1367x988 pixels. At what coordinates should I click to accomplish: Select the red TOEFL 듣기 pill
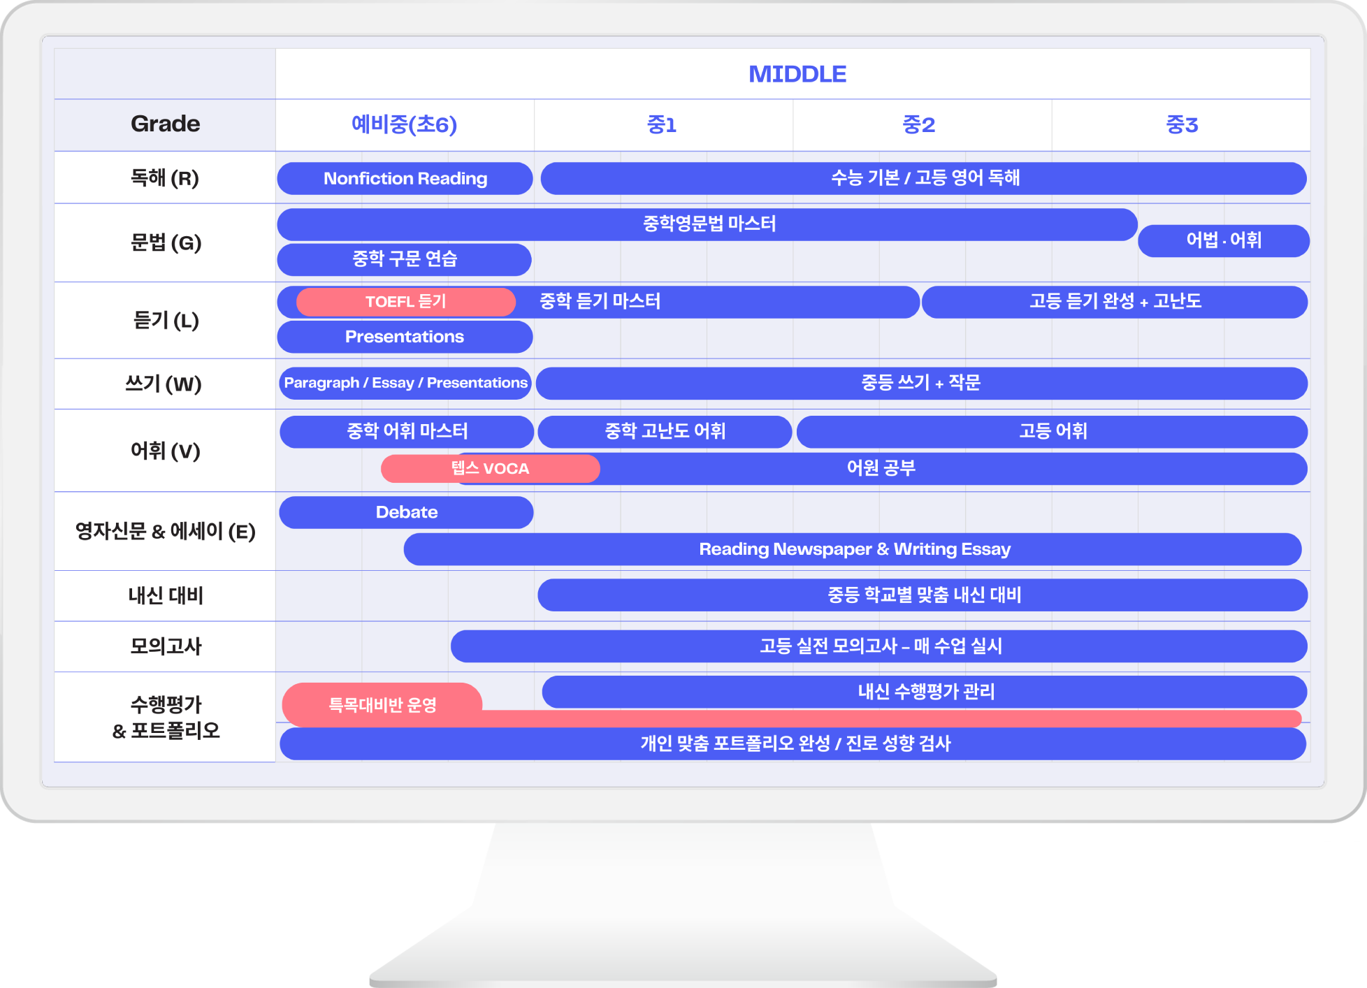coord(405,302)
